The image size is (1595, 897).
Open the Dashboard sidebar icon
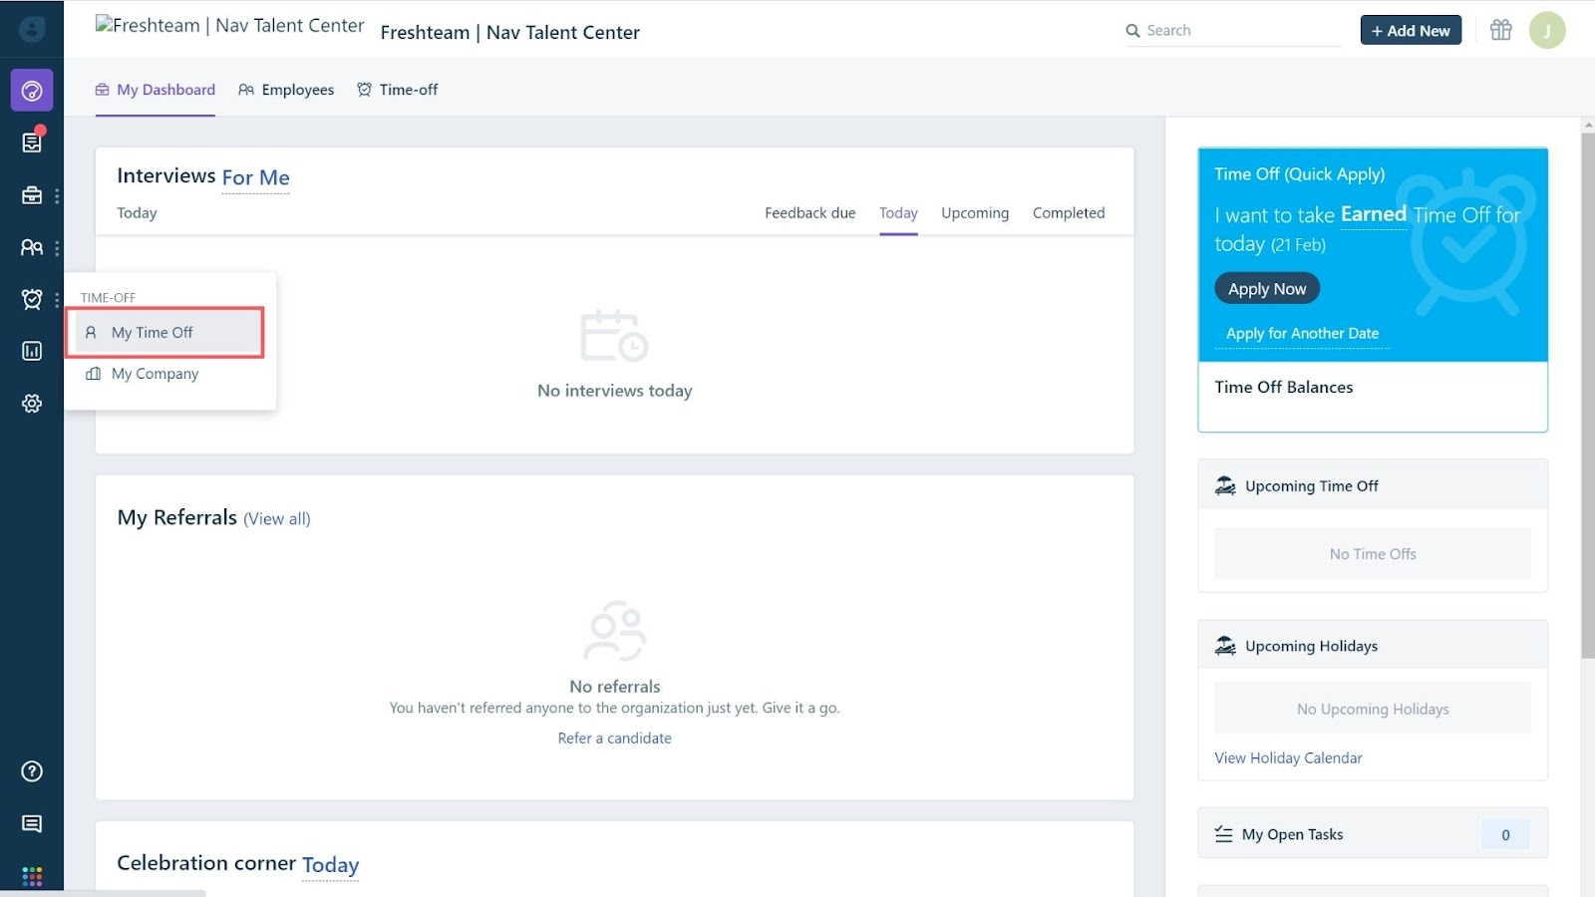tap(32, 91)
